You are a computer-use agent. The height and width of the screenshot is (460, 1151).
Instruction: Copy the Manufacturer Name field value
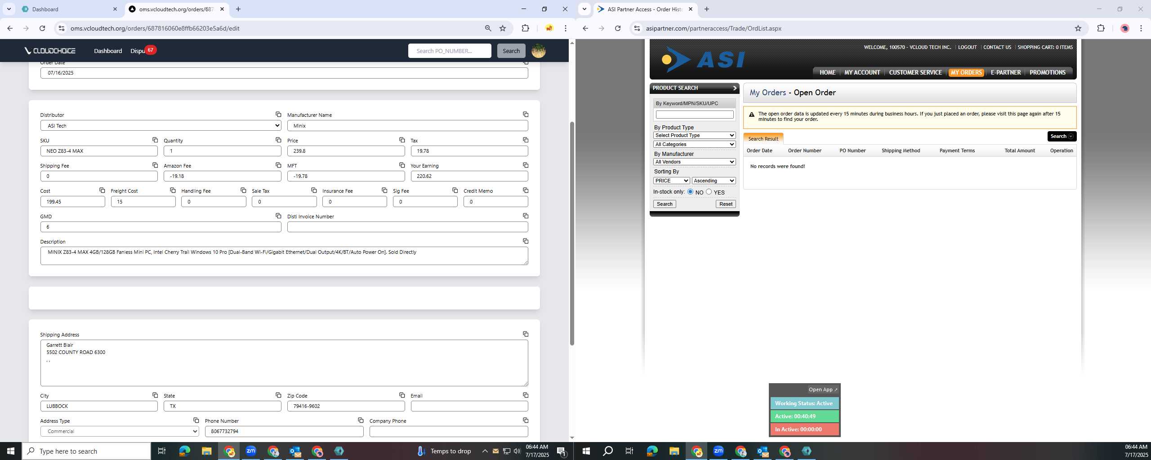[x=526, y=115]
